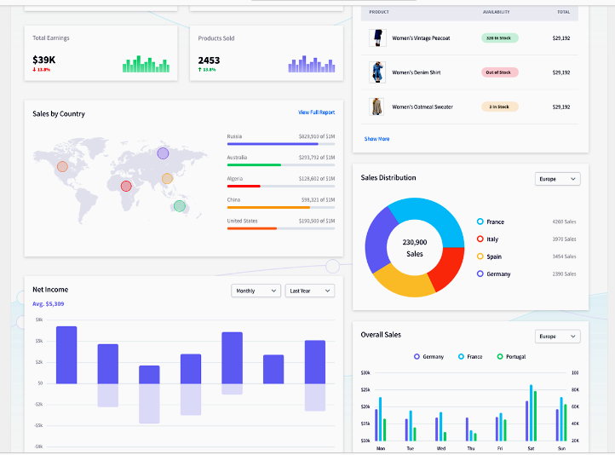Click the United States sales progress bar
The width and height of the screenshot is (615, 455).
281,228
